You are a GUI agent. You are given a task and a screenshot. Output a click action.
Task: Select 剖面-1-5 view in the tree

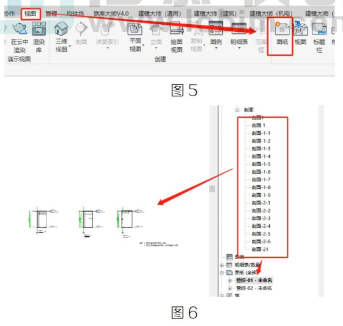pos(261,164)
